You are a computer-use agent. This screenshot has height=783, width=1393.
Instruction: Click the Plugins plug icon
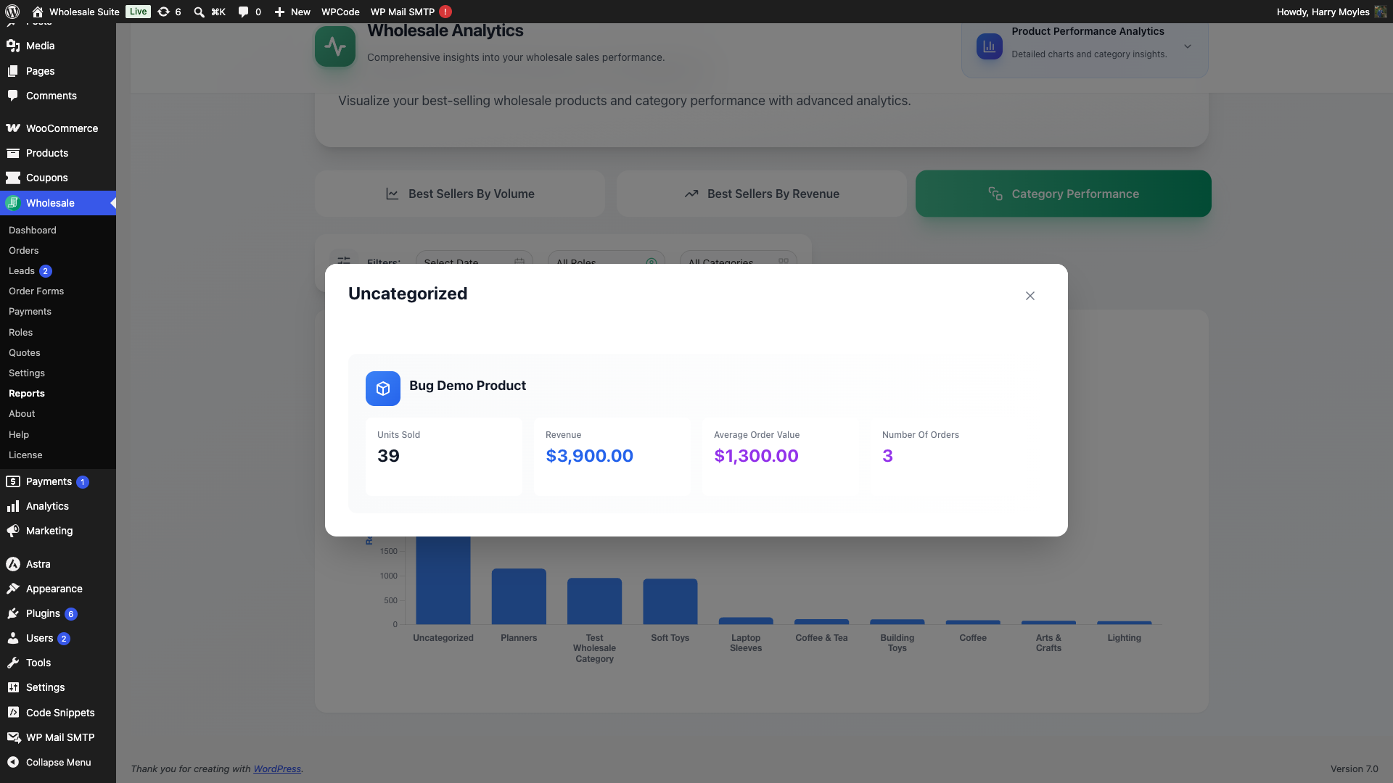13,613
